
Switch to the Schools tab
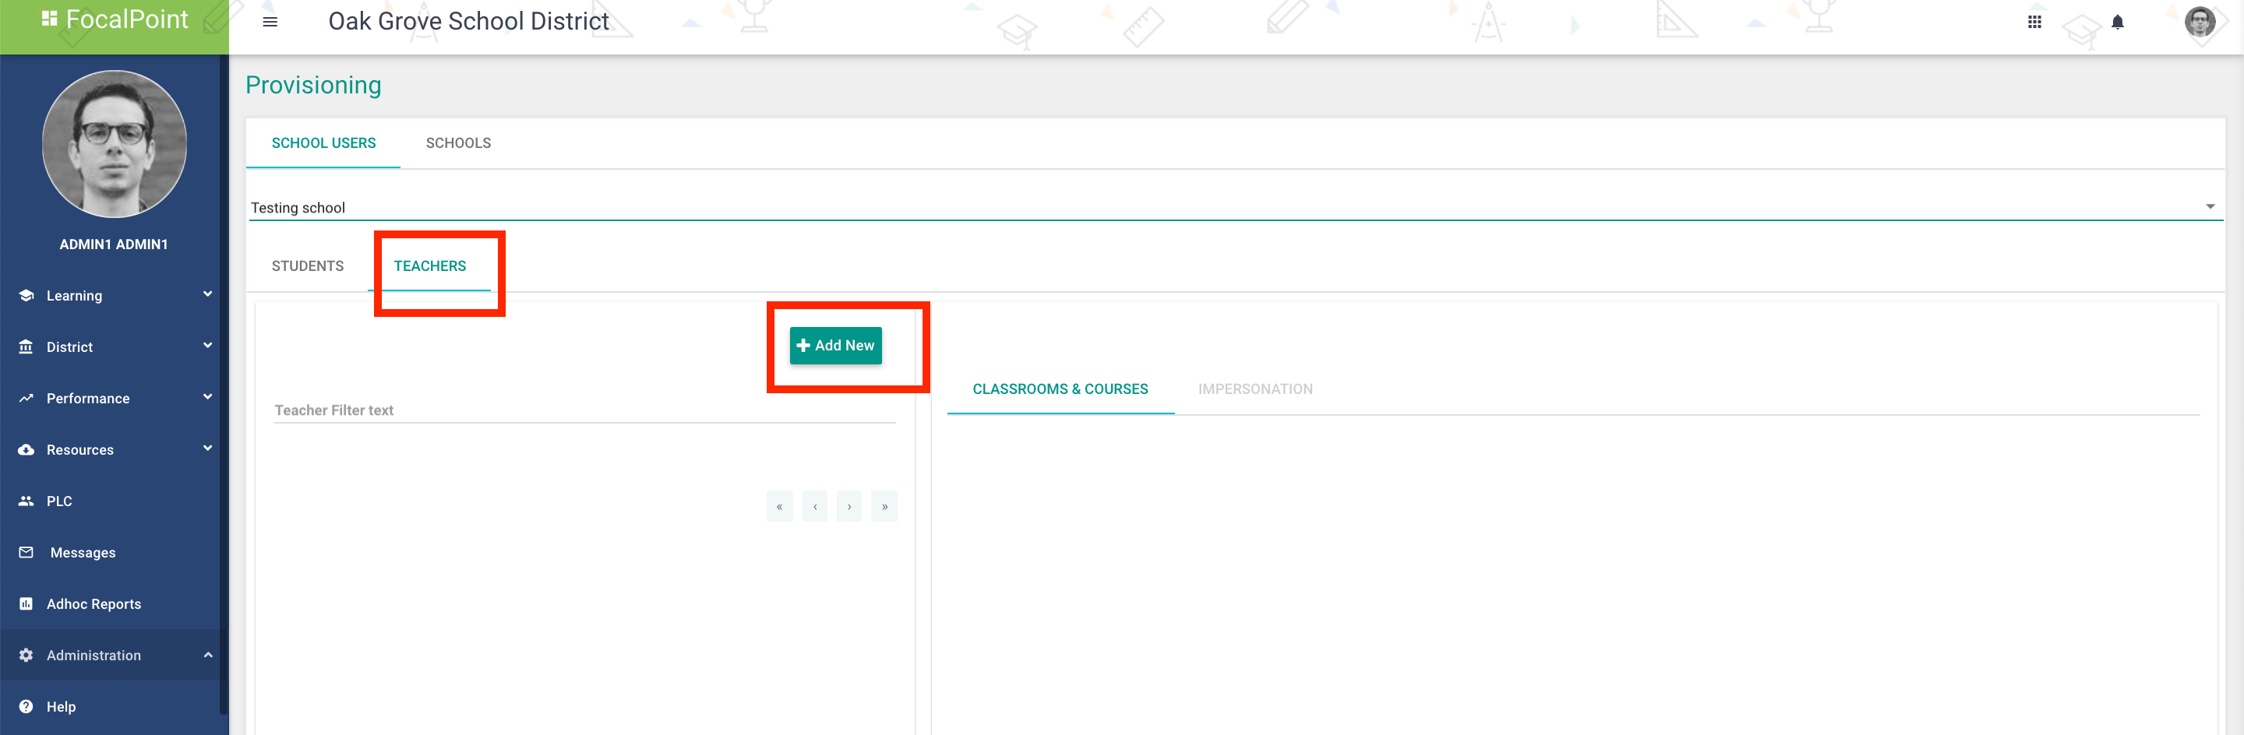(x=458, y=142)
